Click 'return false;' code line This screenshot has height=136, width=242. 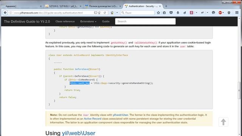pyautogui.click(x=68, y=97)
